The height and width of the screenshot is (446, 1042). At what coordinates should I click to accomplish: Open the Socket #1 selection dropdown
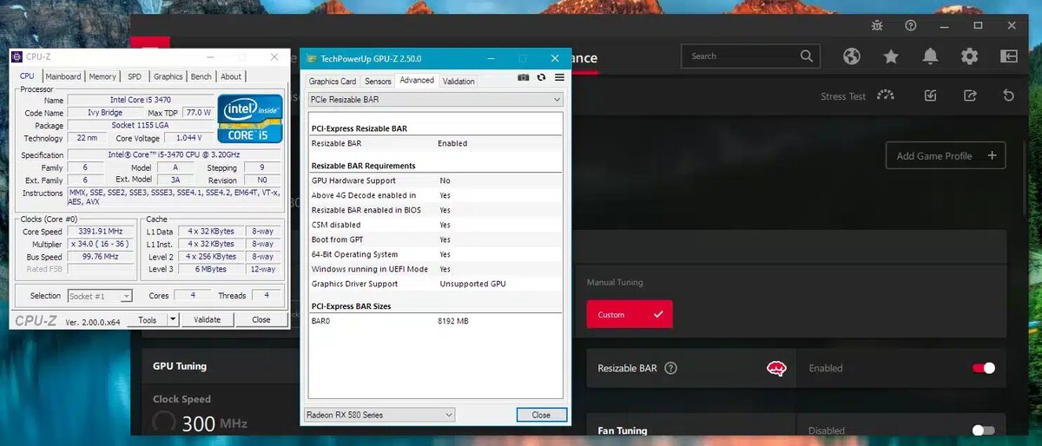100,296
